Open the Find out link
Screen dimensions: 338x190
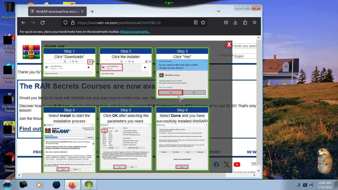30,129
